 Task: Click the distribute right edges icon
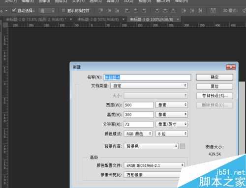pyautogui.click(x=200, y=10)
